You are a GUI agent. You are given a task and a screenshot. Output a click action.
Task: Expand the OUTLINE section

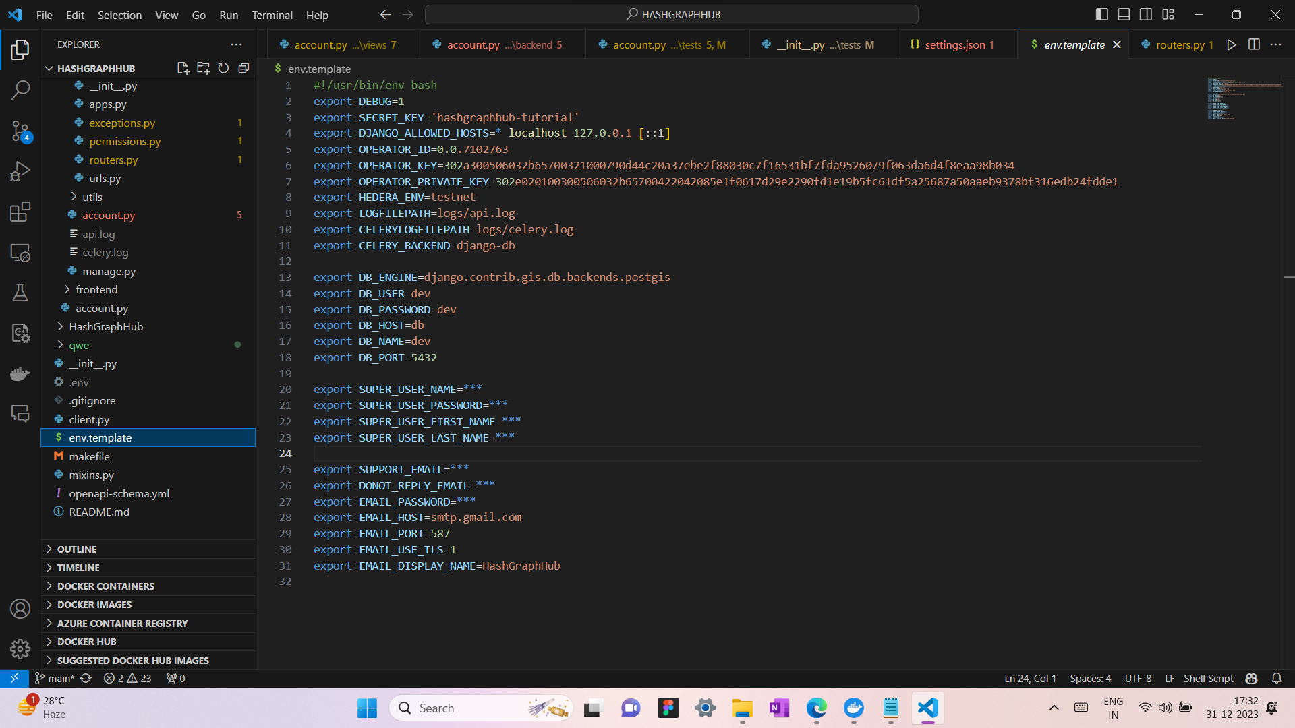click(77, 549)
